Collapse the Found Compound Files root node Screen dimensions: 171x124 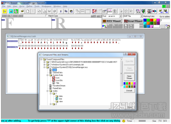click(x=41, y=59)
